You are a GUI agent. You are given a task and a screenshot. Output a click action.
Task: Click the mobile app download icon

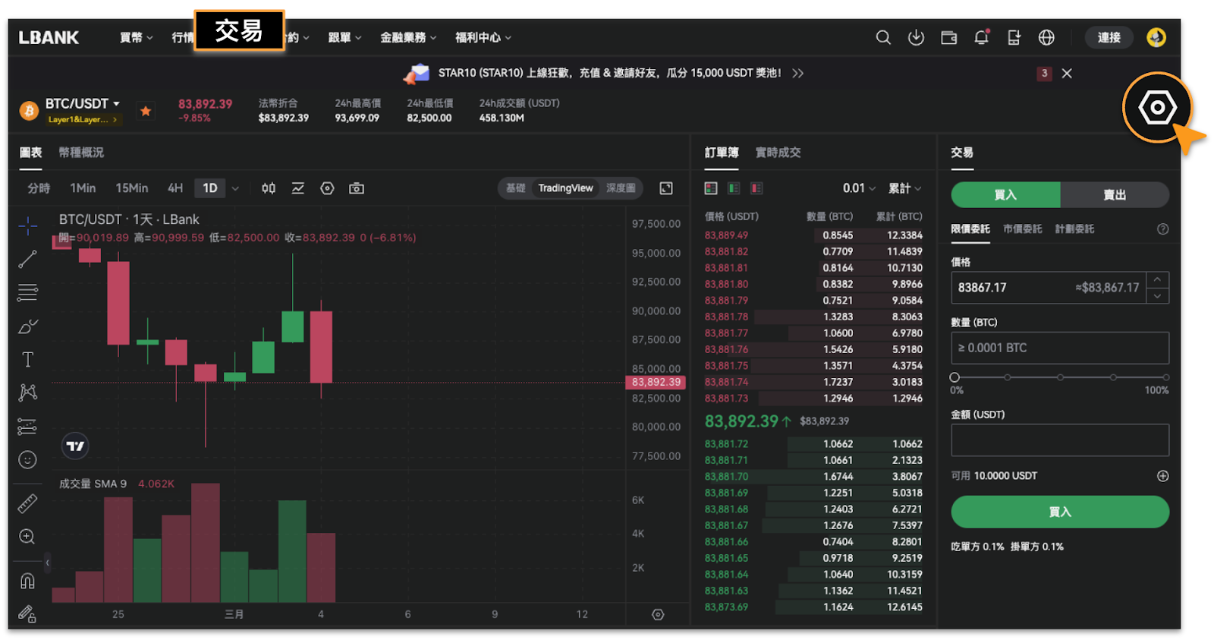click(x=1014, y=37)
